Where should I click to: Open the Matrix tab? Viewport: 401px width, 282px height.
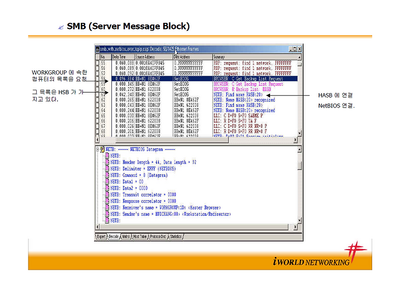tap(126, 236)
